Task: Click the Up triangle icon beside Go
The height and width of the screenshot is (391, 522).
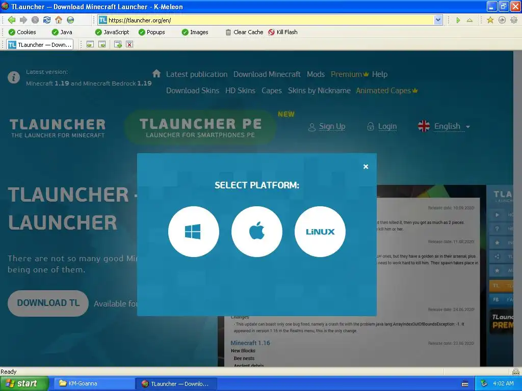Action: coord(469,20)
